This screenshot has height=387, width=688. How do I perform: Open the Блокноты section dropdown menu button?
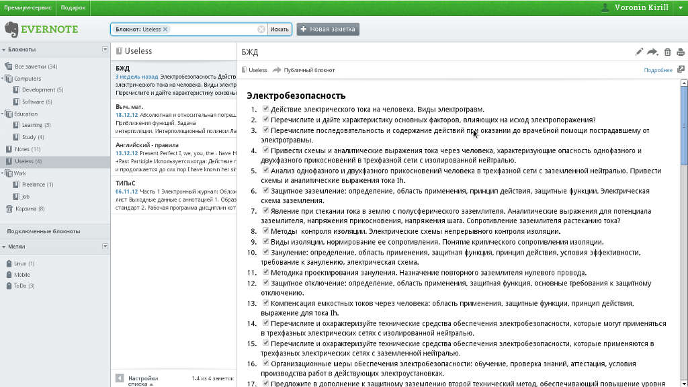click(105, 49)
